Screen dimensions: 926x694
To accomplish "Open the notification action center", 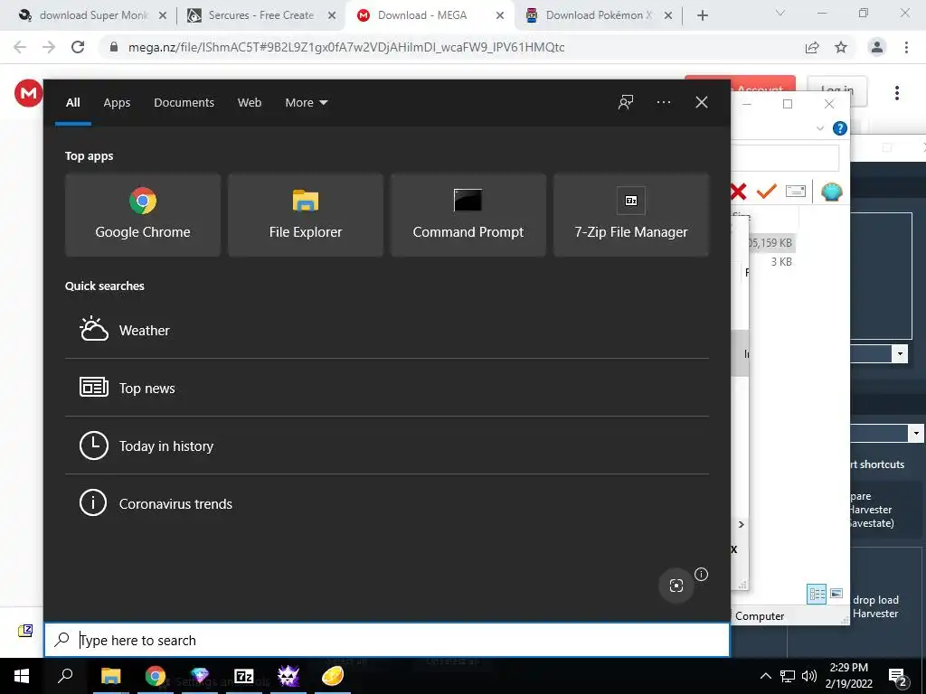I will pyautogui.click(x=898, y=677).
